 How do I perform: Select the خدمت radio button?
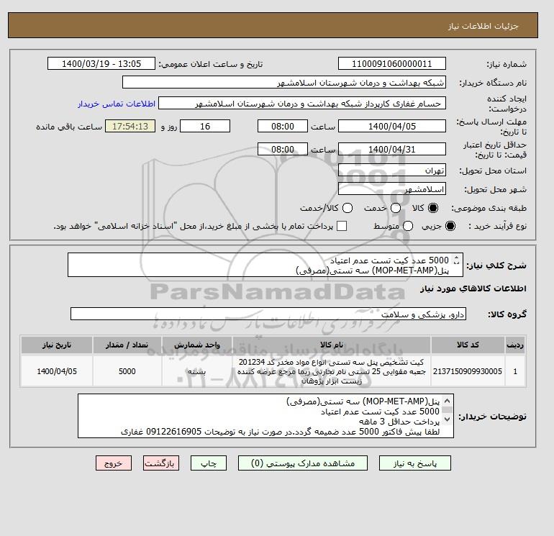pyautogui.click(x=396, y=208)
